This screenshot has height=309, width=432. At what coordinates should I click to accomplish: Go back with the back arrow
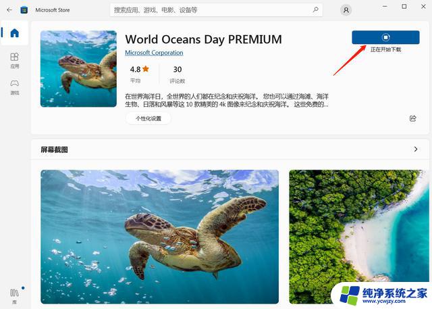(x=9, y=10)
